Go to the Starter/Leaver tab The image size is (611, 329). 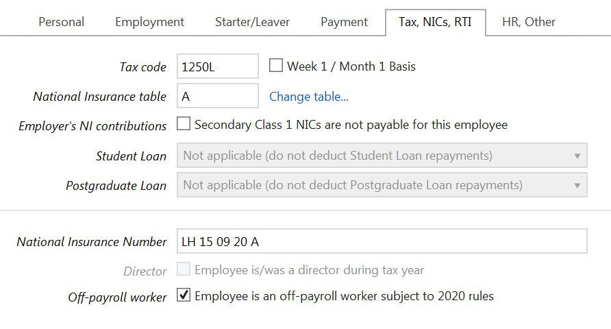click(x=252, y=22)
